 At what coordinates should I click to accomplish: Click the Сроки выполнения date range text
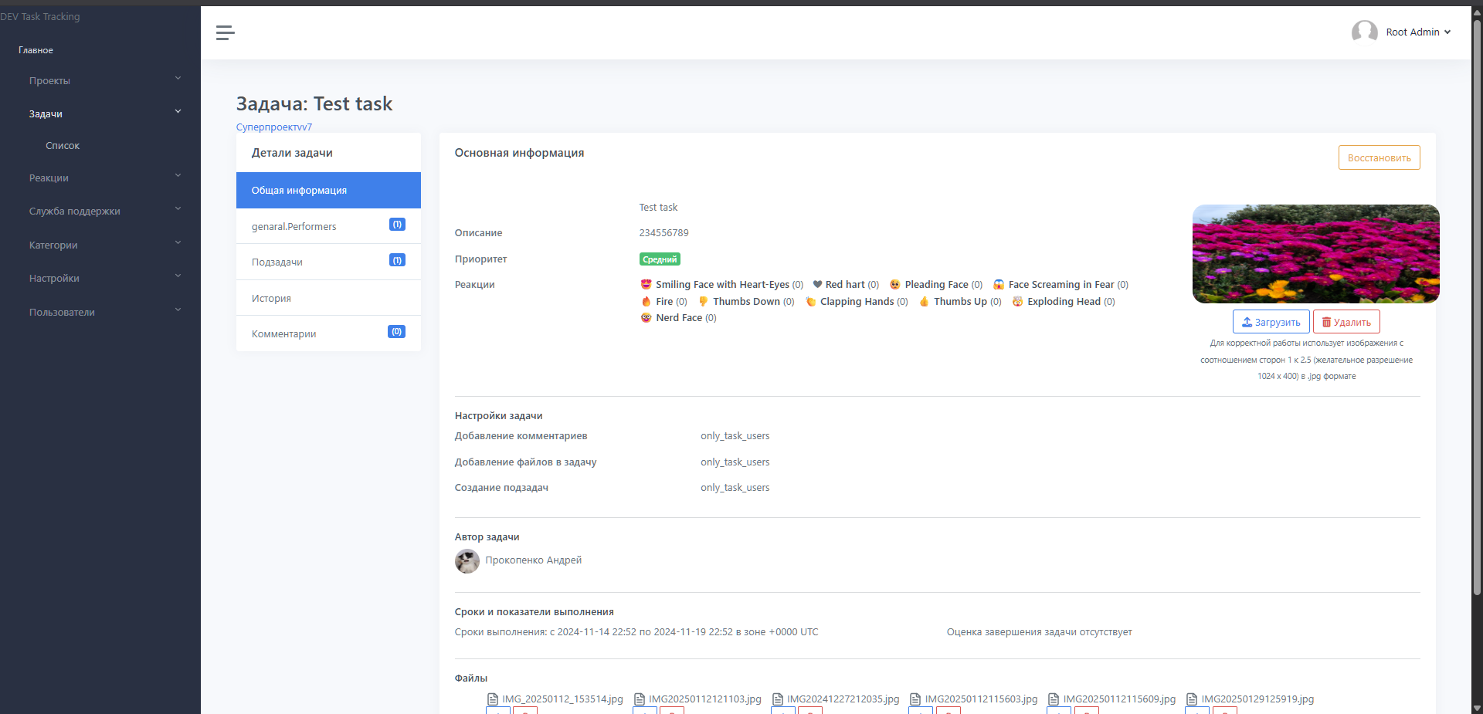point(636,632)
